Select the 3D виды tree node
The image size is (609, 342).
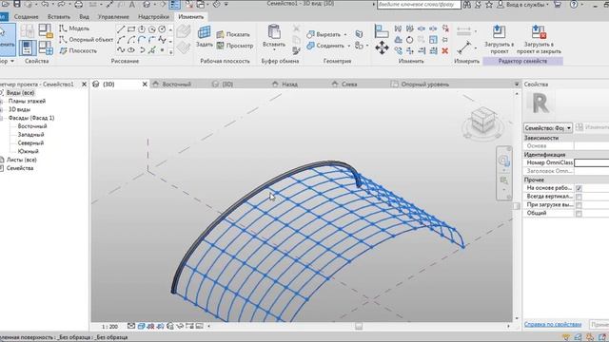[x=19, y=109]
